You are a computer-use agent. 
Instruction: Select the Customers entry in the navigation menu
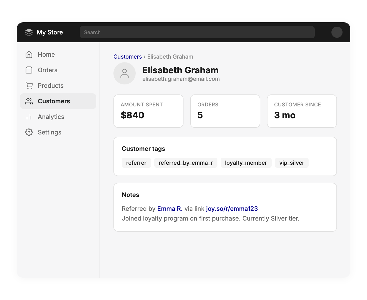[54, 101]
